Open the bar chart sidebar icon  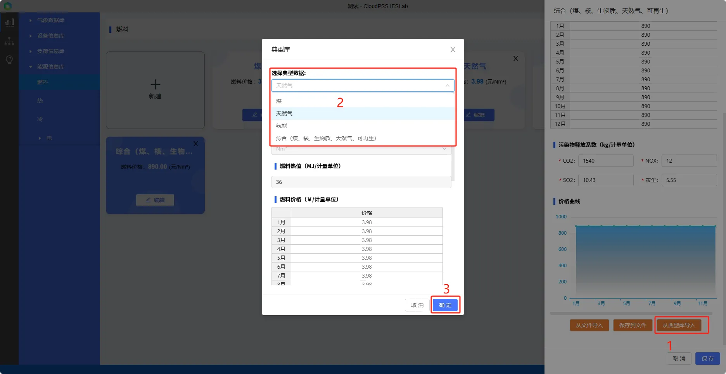9,22
